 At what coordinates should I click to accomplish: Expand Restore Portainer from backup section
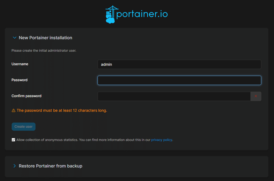[15, 166]
